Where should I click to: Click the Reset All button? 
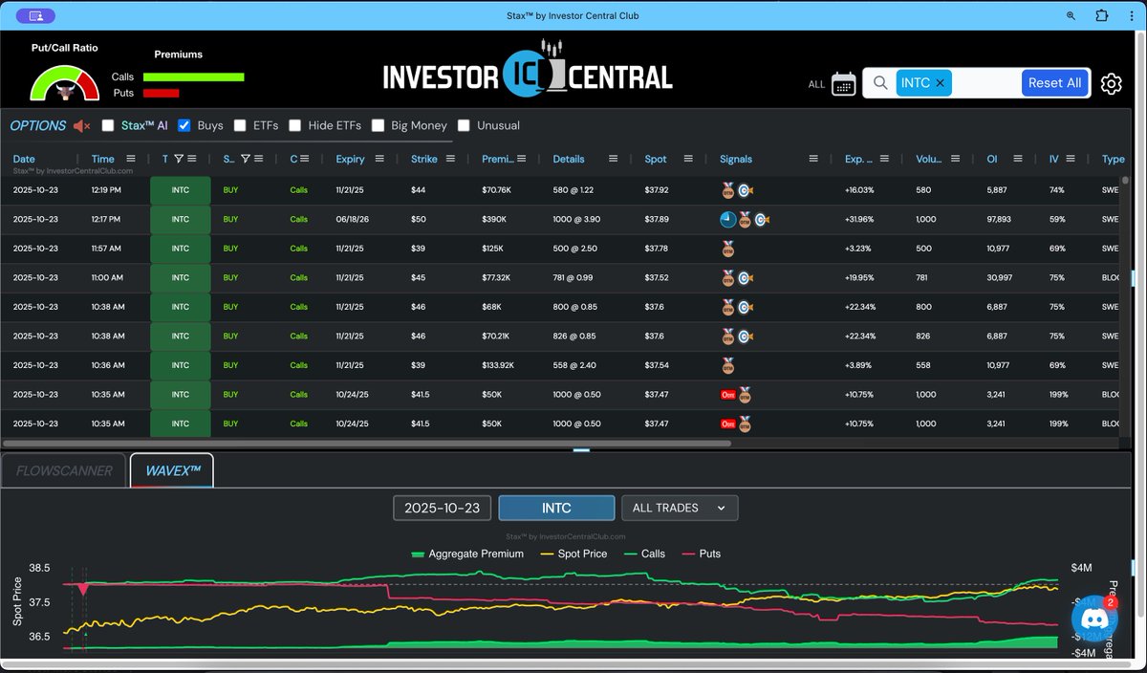[1054, 83]
